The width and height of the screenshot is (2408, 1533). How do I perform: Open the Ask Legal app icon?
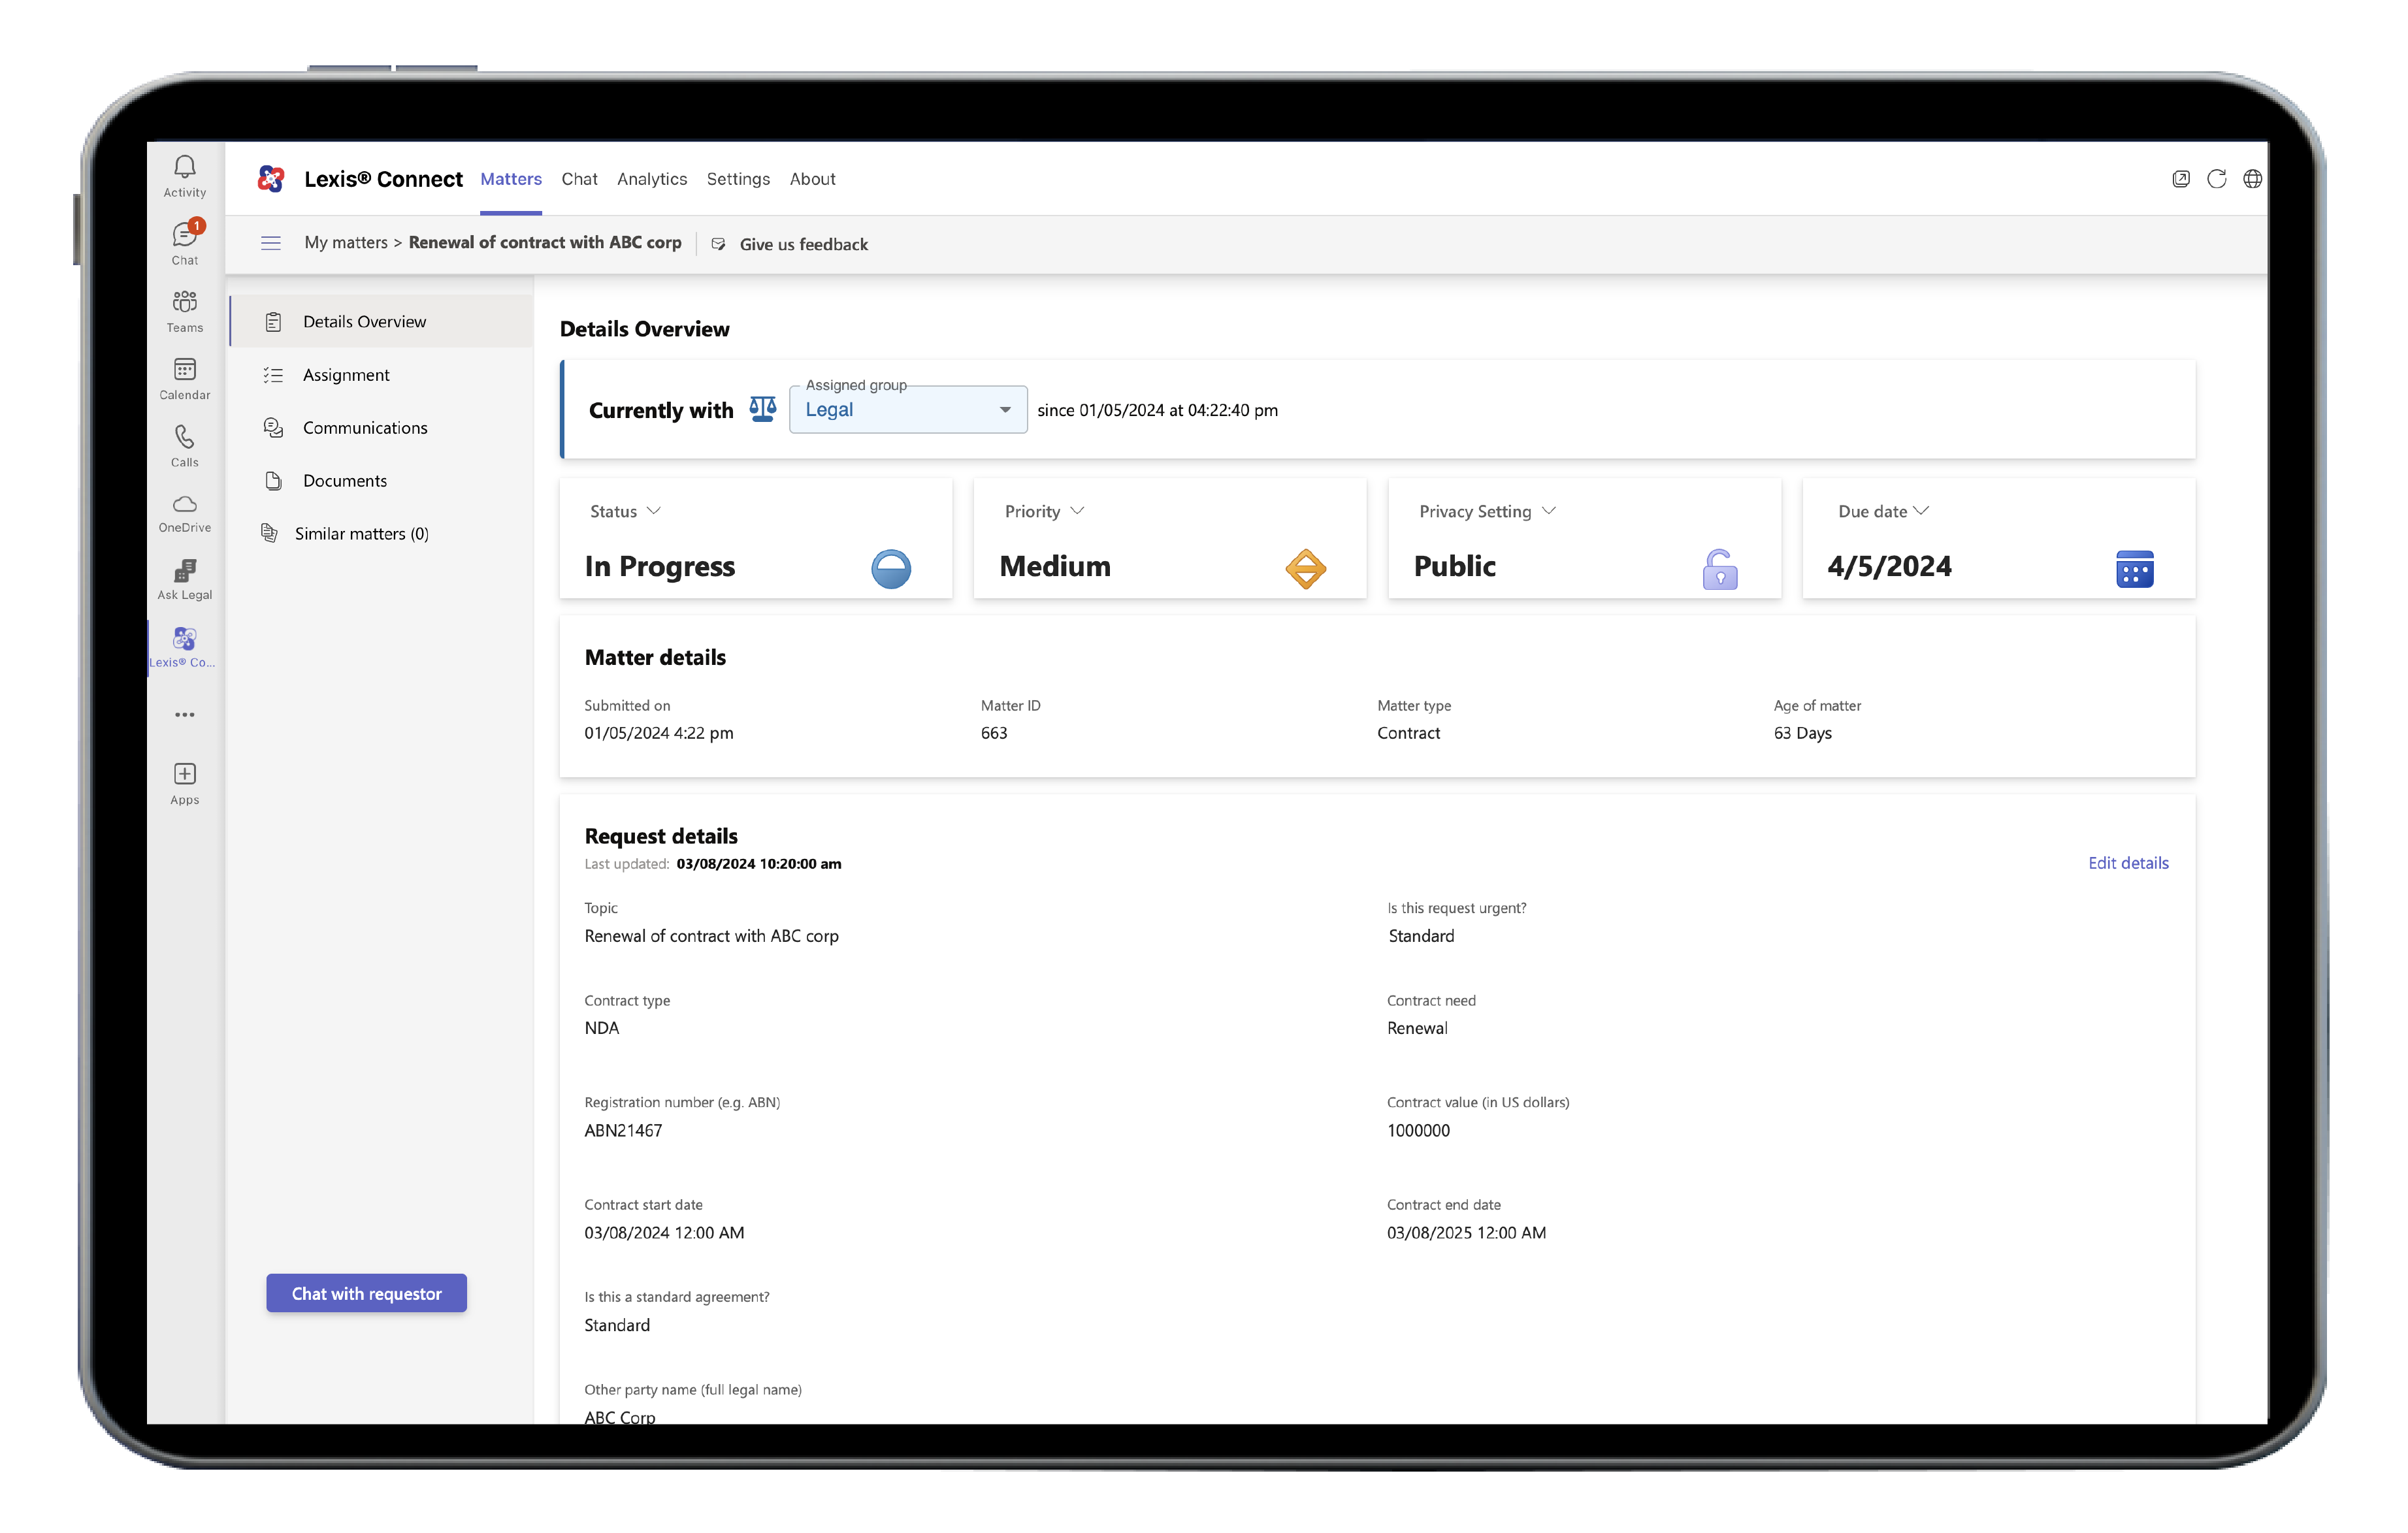[185, 579]
